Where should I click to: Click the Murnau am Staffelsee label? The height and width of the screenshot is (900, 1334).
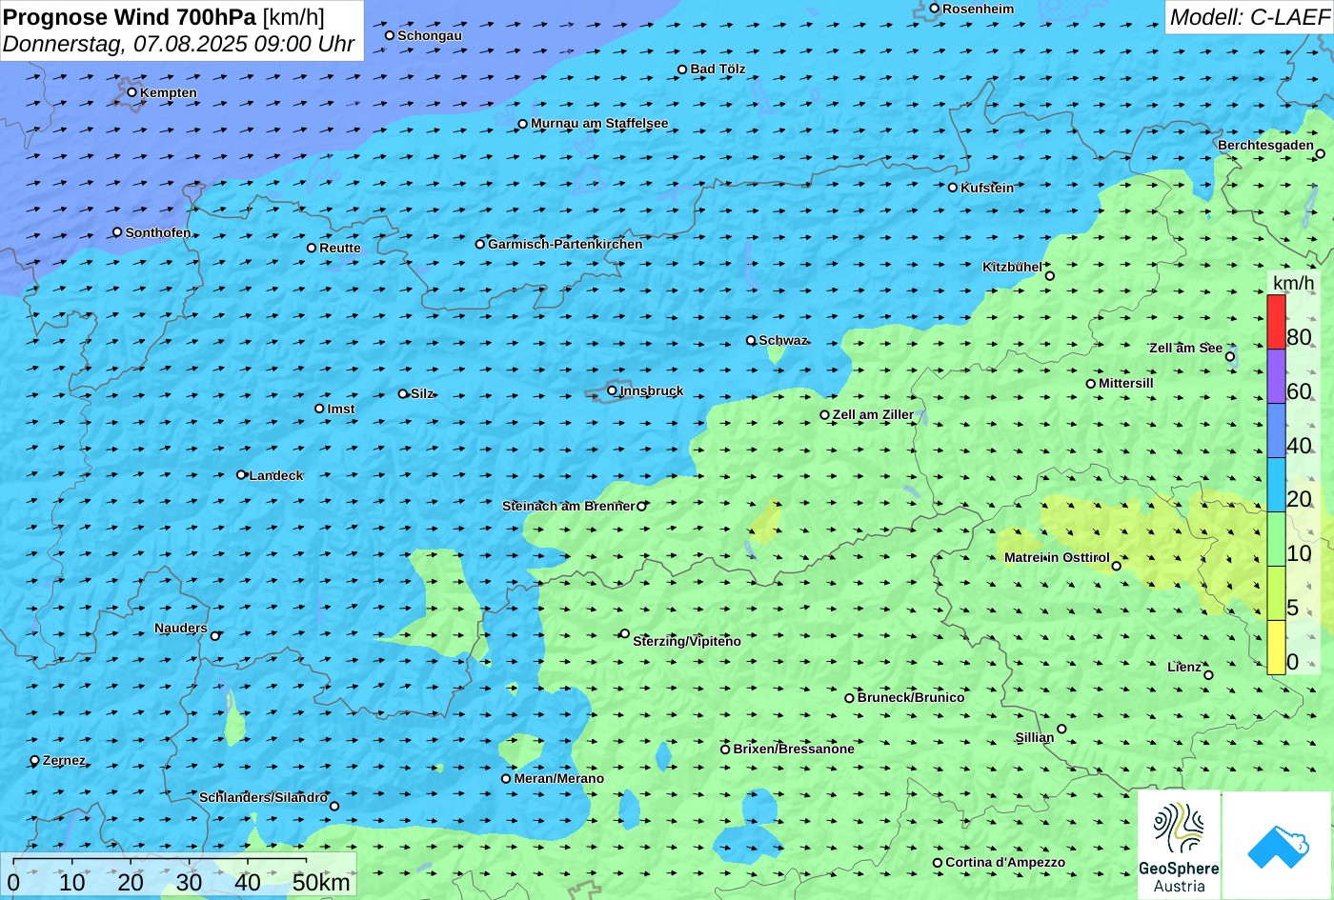[x=599, y=124]
